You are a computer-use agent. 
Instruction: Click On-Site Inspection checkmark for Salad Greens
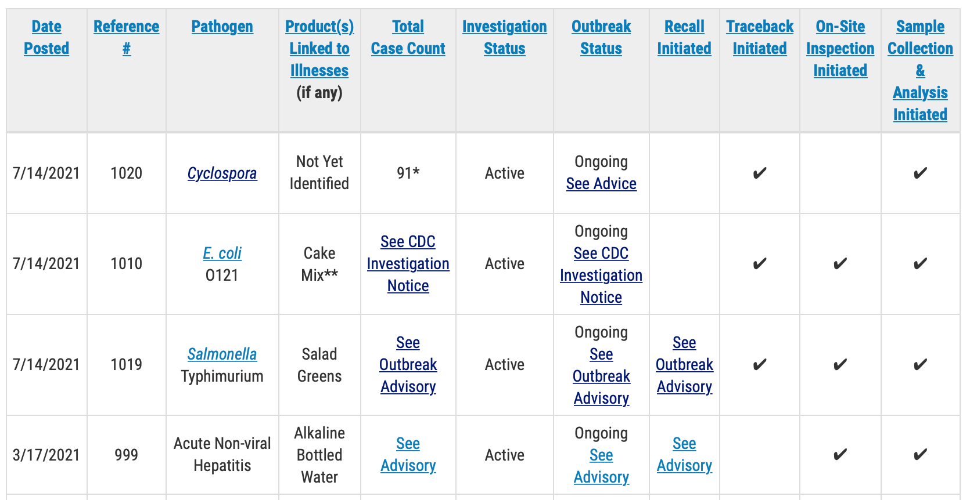click(x=840, y=365)
